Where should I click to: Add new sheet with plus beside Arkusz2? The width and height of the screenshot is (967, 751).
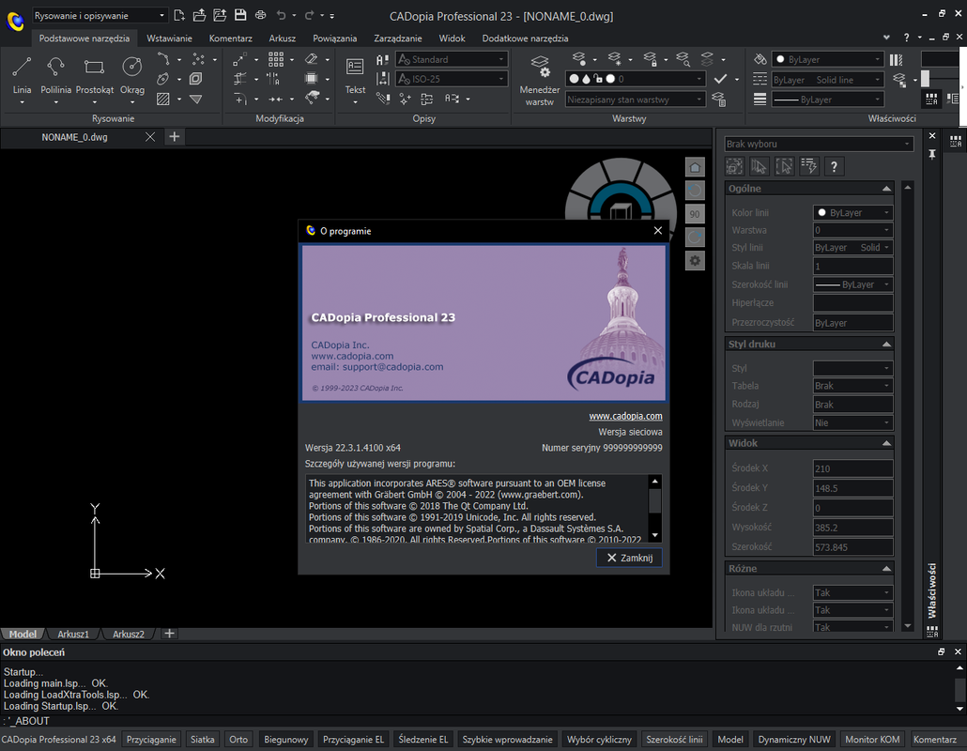[169, 634]
